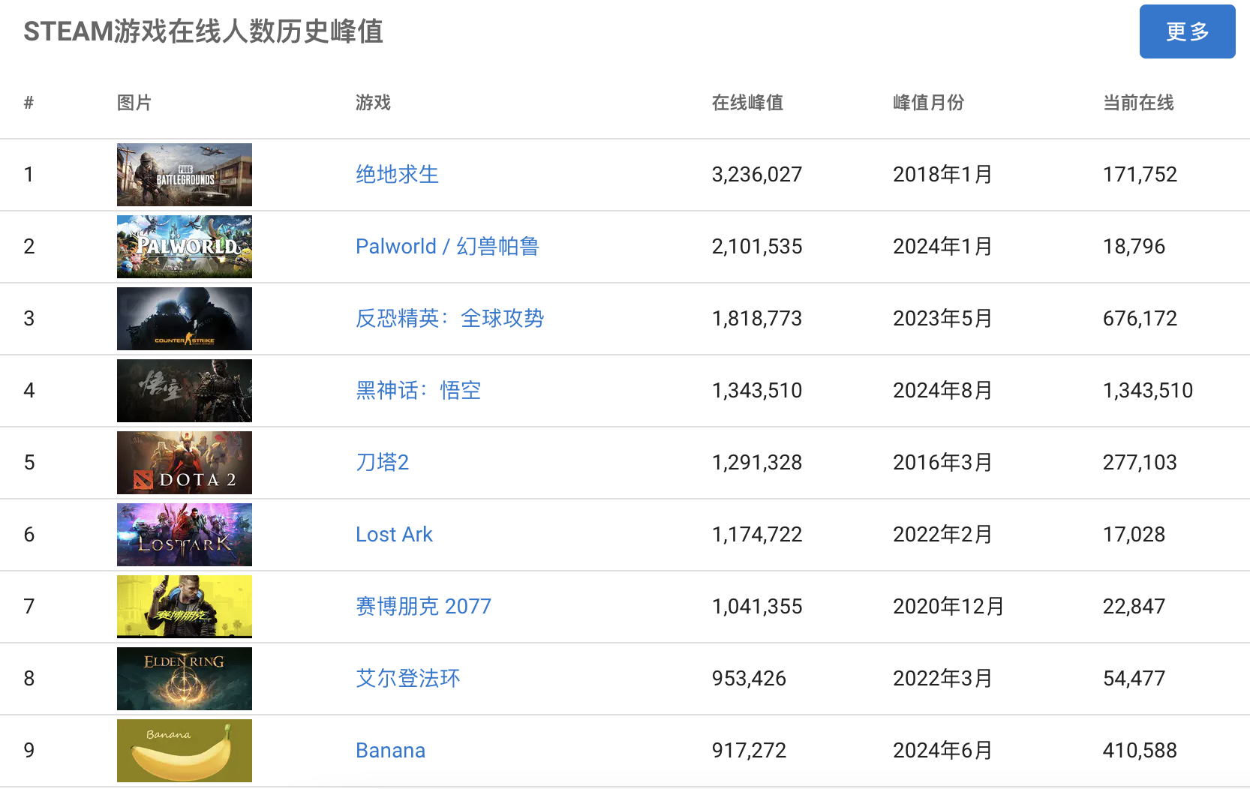Click peak month 2018年1月
The image size is (1250, 789).
click(942, 174)
